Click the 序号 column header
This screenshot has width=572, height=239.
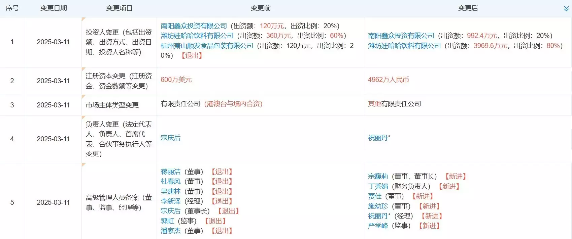[x=12, y=8]
